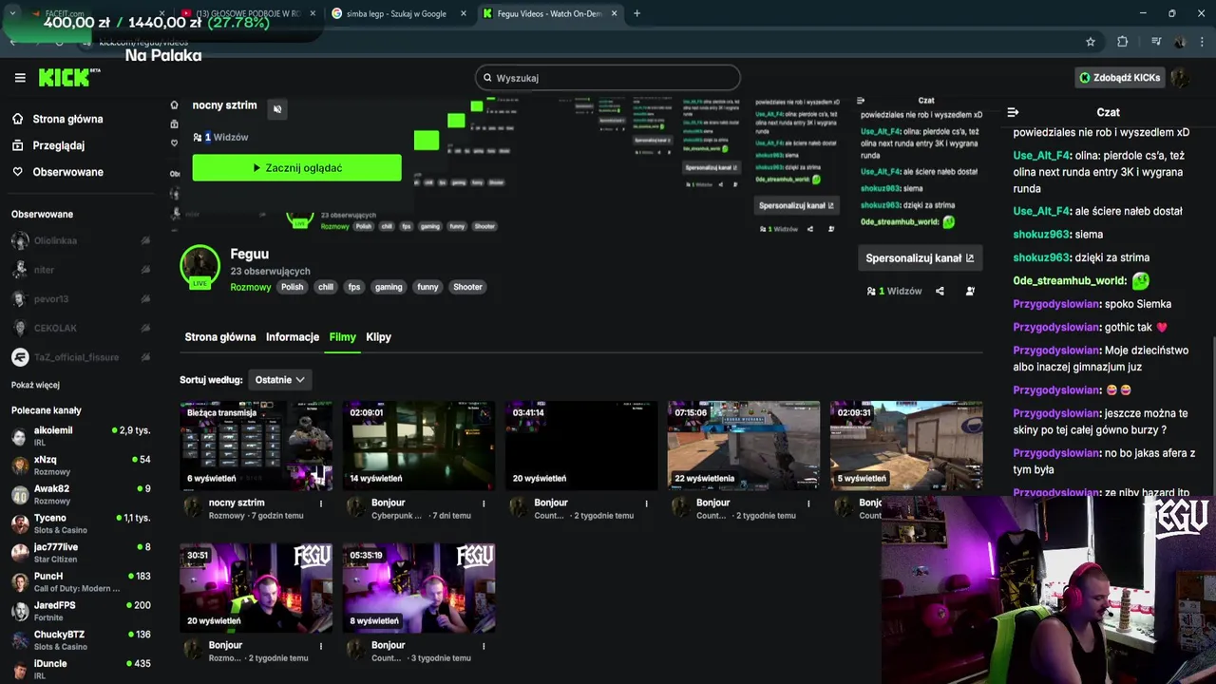Viewport: 1216px width, 684px height.
Task: Open the 02:09:31 video thumbnail
Action: [x=906, y=446]
